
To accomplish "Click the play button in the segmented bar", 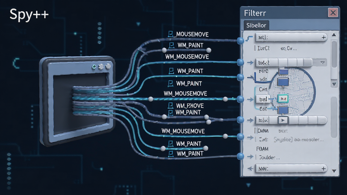I will point(283,120).
